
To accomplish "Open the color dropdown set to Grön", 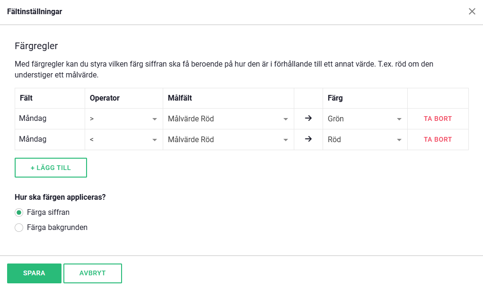I will (365, 119).
